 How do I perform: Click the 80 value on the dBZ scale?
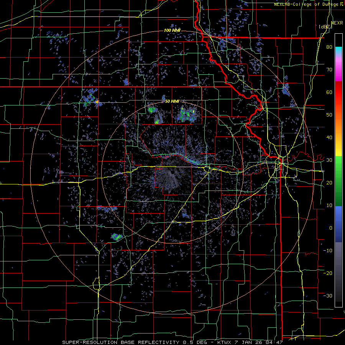(329, 47)
